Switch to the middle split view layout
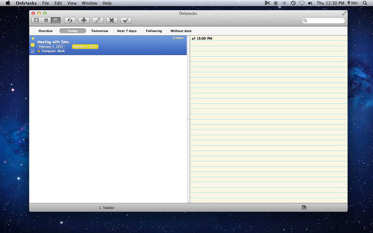The image size is (373, 233). (46, 21)
